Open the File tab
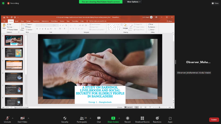This screenshot has height=124, width=221. pos(4,21)
